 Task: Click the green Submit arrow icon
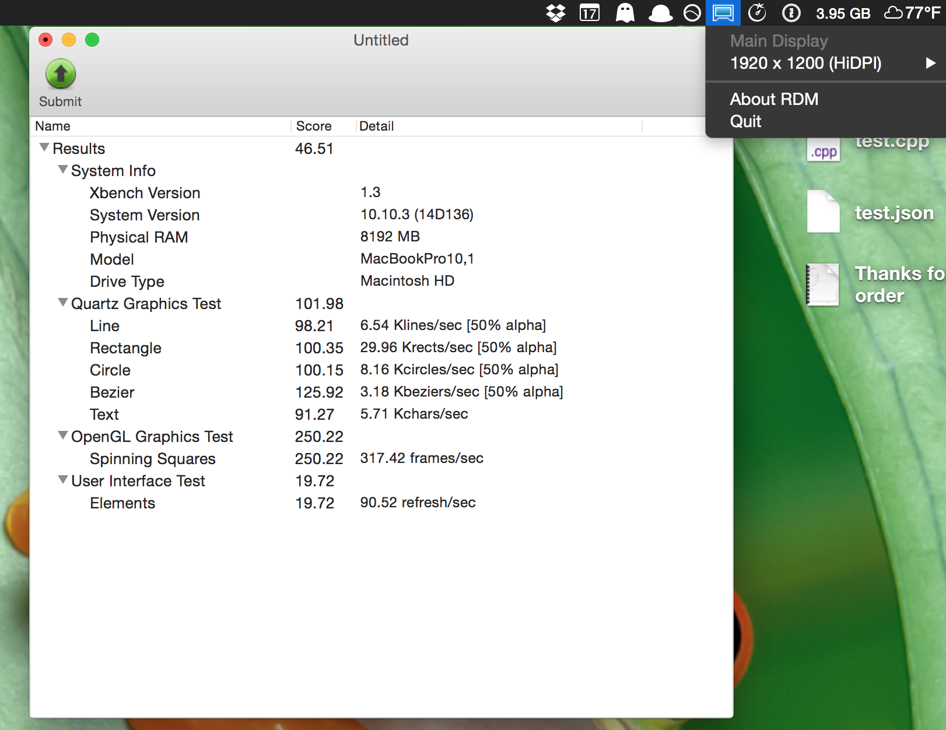click(61, 74)
